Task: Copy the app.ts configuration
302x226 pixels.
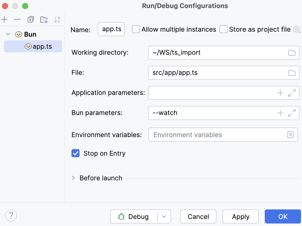Action: [x=30, y=19]
